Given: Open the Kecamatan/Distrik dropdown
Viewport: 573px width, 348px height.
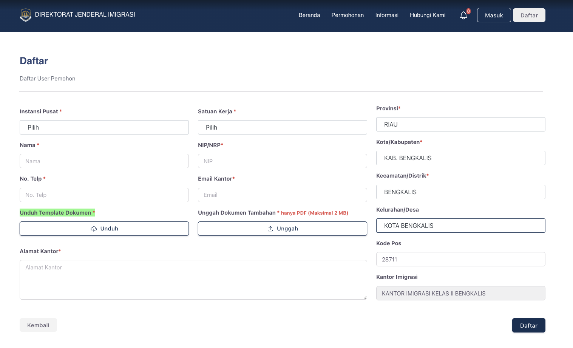Looking at the screenshot, I should (x=460, y=192).
